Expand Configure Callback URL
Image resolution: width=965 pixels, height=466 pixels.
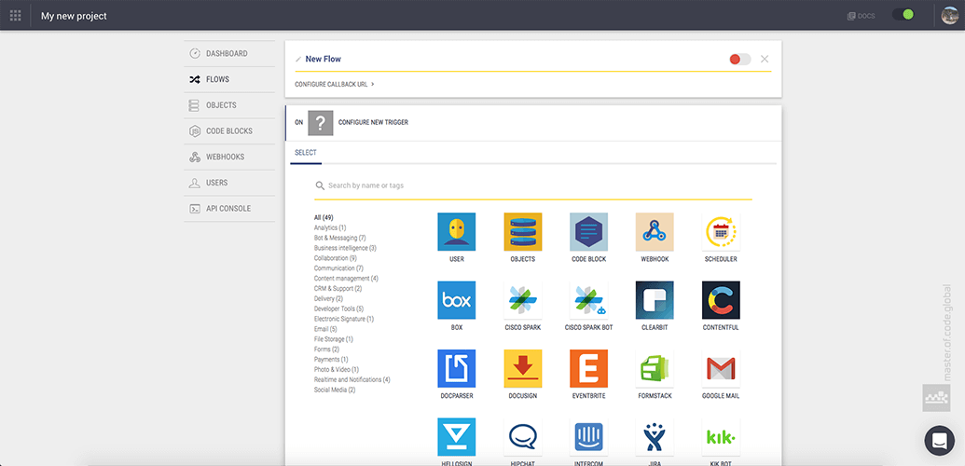tap(335, 84)
